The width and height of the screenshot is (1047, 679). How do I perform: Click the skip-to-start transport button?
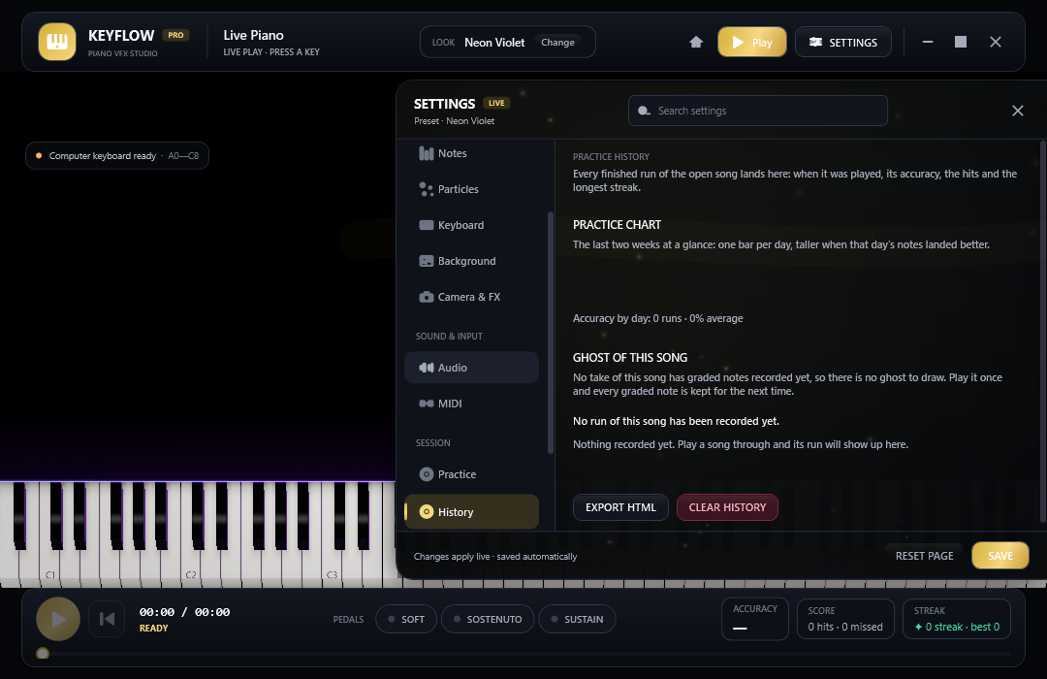click(107, 619)
